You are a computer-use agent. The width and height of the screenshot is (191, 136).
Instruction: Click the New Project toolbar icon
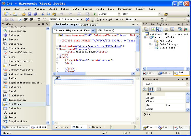click(6, 14)
